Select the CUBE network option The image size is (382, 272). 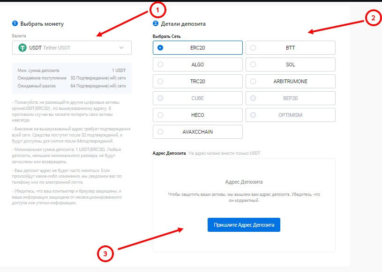tap(197, 98)
